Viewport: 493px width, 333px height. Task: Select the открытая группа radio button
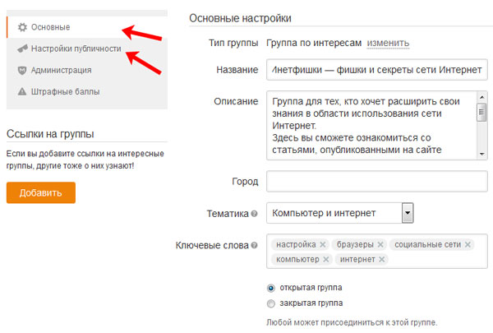tap(270, 288)
